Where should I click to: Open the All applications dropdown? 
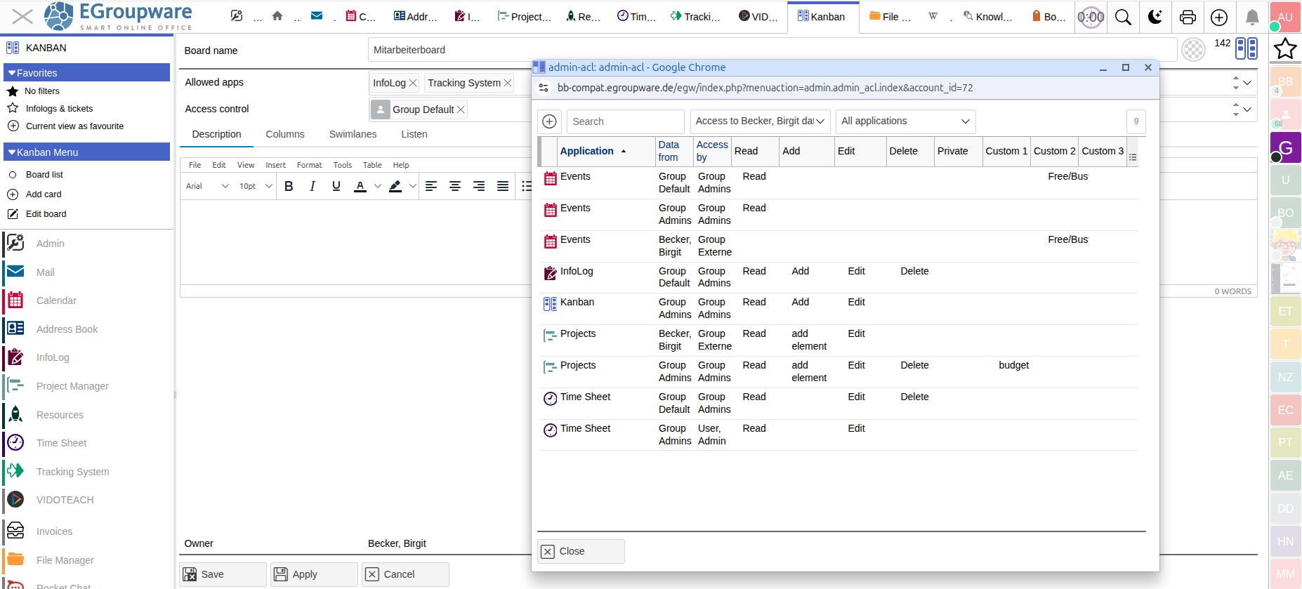[905, 121]
